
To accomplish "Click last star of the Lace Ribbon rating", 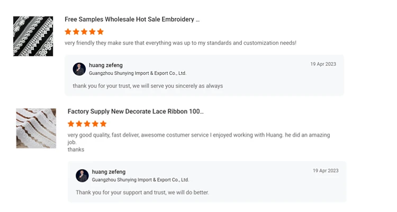I will [x=103, y=124].
